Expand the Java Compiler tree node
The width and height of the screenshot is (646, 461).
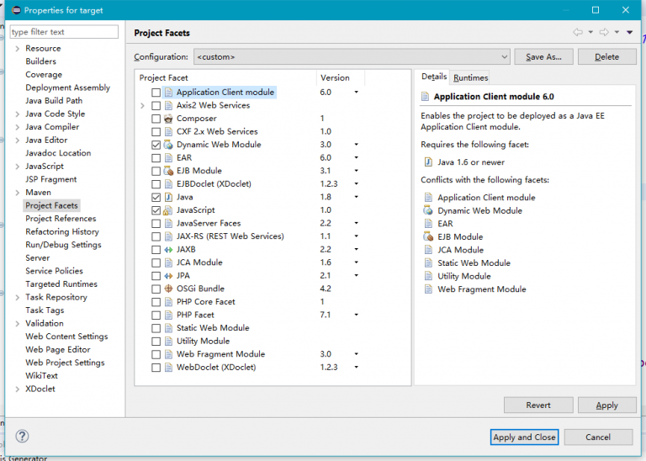point(18,127)
